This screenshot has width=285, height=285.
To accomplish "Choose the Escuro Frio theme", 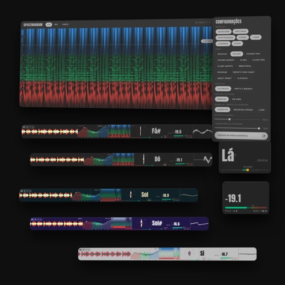I will (253, 54).
